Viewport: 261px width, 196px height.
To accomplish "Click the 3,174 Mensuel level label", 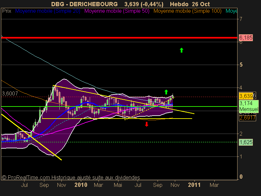I will click(249, 106).
